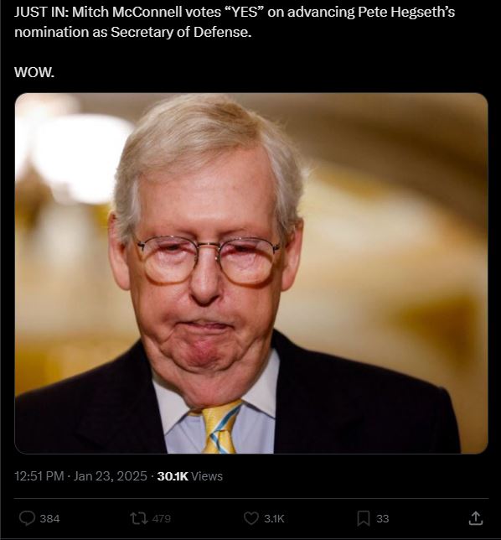Click the name 'Mitch McConnell' in the tweet
Image resolution: width=501 pixels, height=540 pixels.
(x=127, y=13)
